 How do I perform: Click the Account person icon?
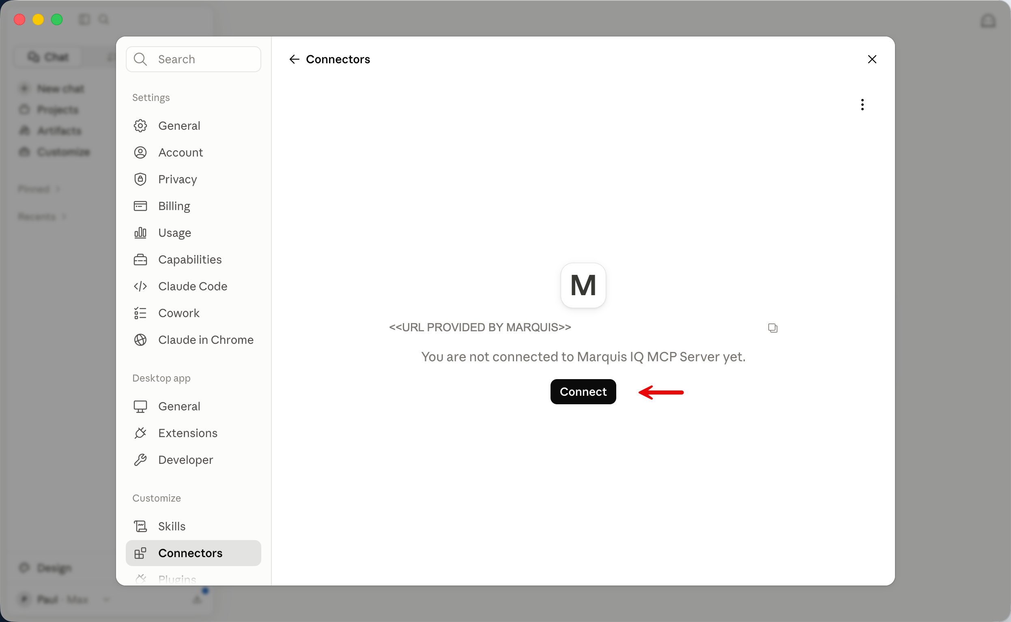140,152
